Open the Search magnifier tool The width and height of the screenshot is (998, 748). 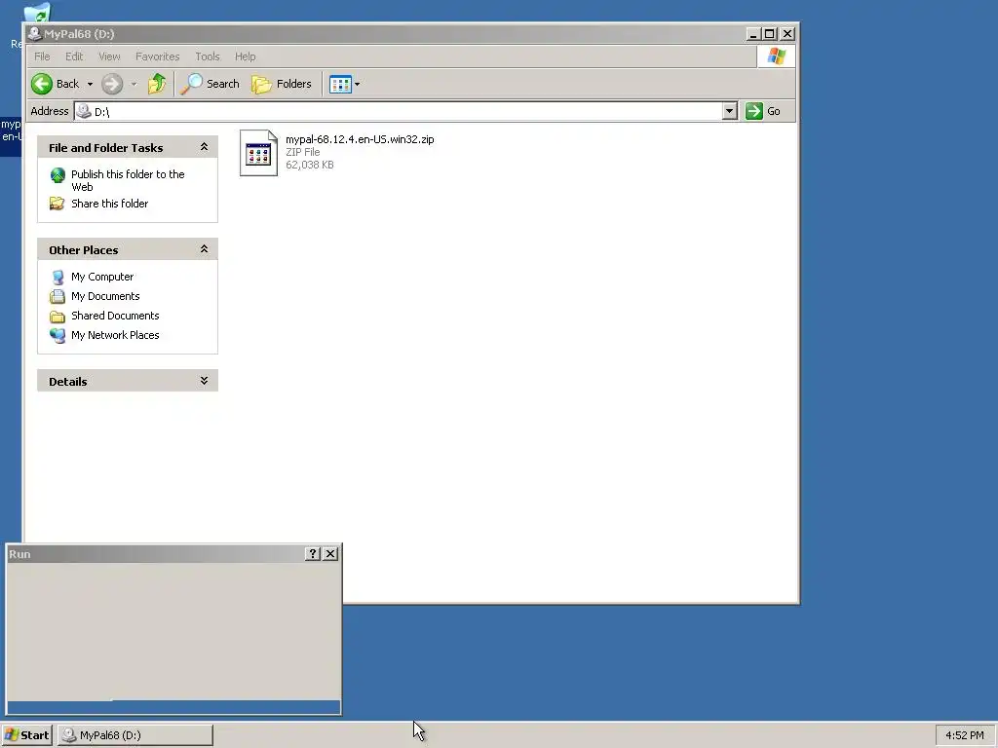211,84
